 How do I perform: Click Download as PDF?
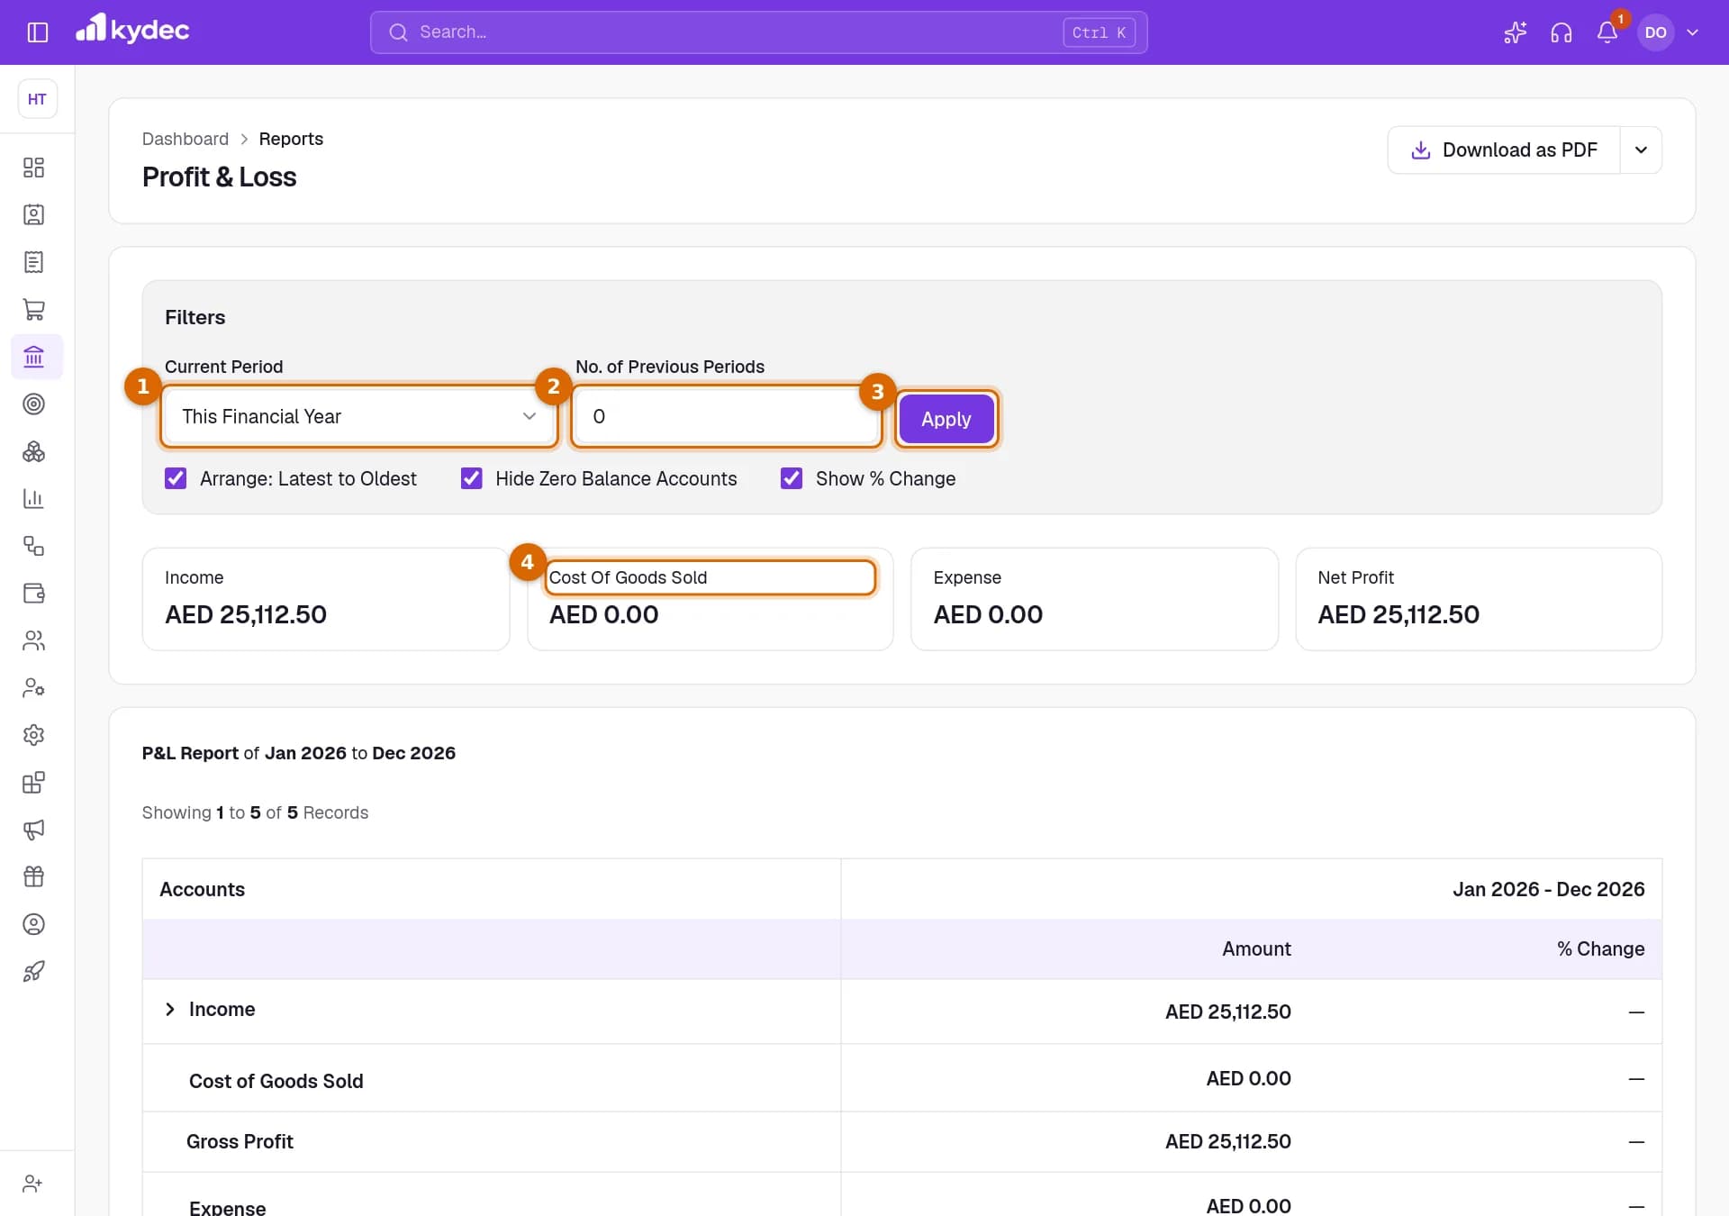click(1504, 150)
